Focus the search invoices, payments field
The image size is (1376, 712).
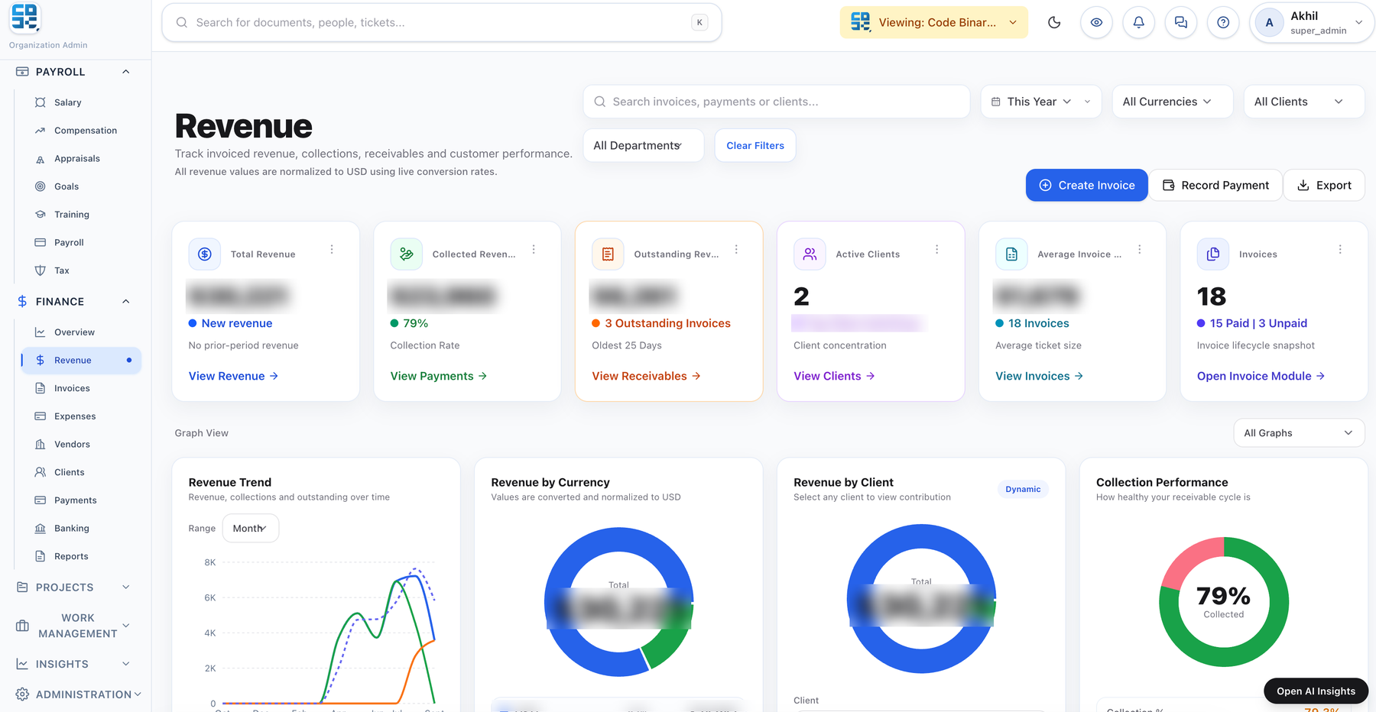click(777, 102)
